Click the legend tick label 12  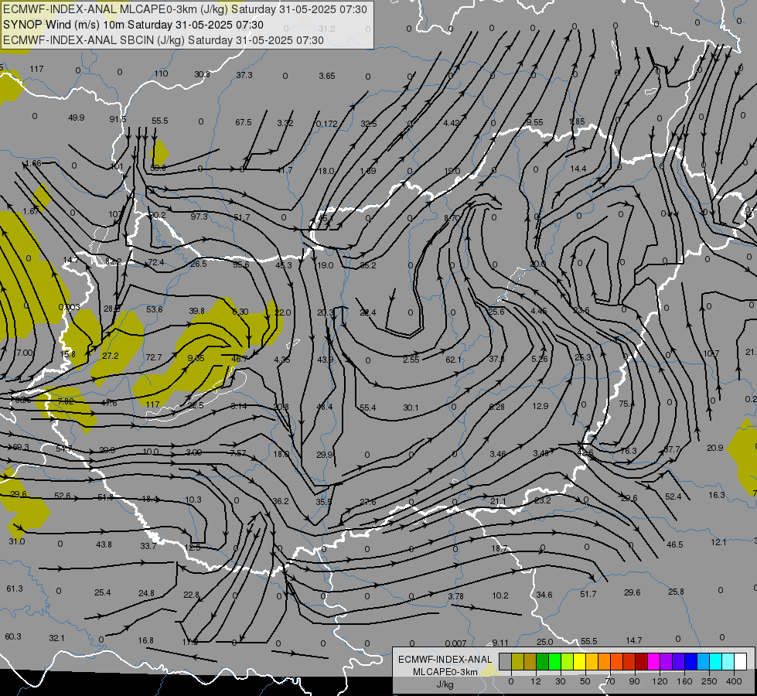click(x=535, y=681)
